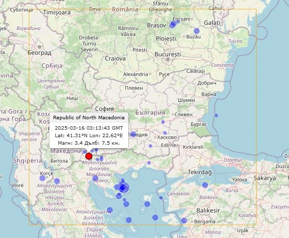Viewport: 289px width, 238px height.
Task: Select blue marker left of Bergama label
Action: 184,221
